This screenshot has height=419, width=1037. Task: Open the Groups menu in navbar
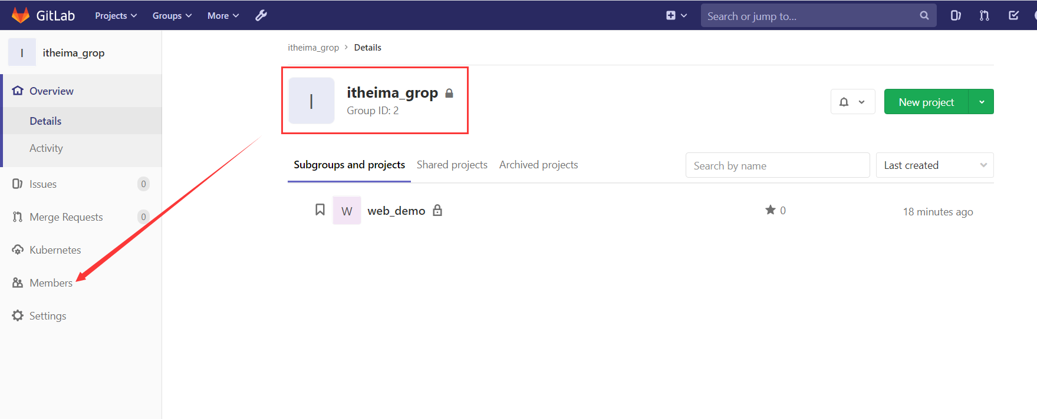click(172, 16)
